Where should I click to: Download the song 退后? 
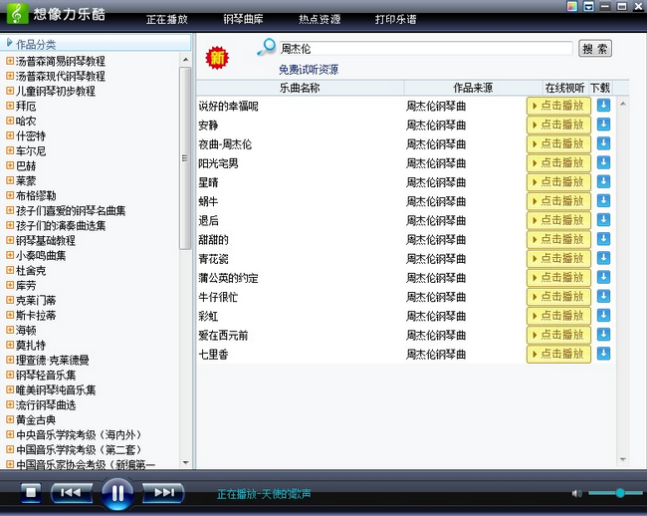coord(603,220)
